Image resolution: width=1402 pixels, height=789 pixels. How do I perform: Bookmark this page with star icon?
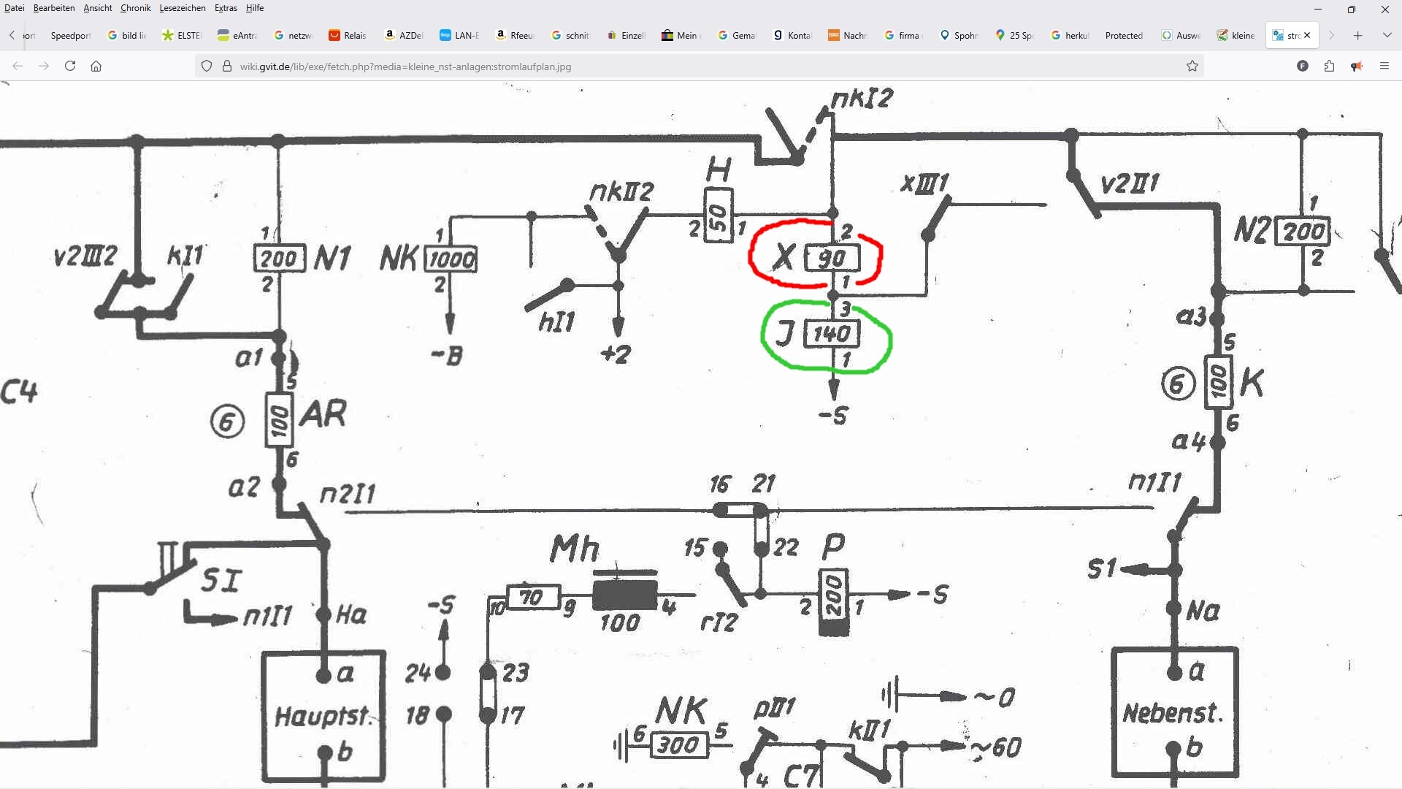coord(1192,66)
